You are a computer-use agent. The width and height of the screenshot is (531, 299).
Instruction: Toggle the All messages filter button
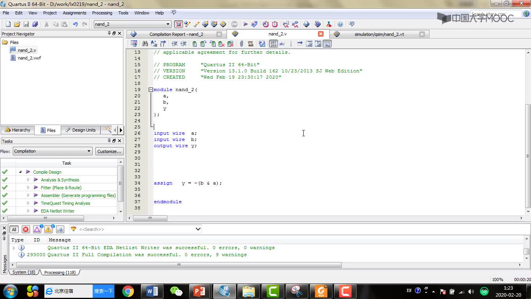click(x=14, y=229)
